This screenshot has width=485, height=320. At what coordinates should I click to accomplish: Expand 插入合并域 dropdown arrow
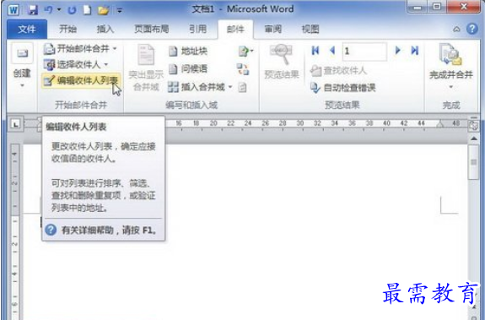(230, 87)
